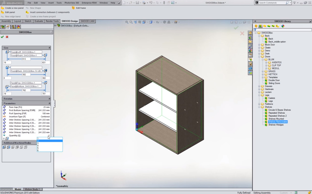The height and width of the screenshot is (194, 312).
Task: Click the Zoom to Fit magnifier icon
Action: coord(127,22)
